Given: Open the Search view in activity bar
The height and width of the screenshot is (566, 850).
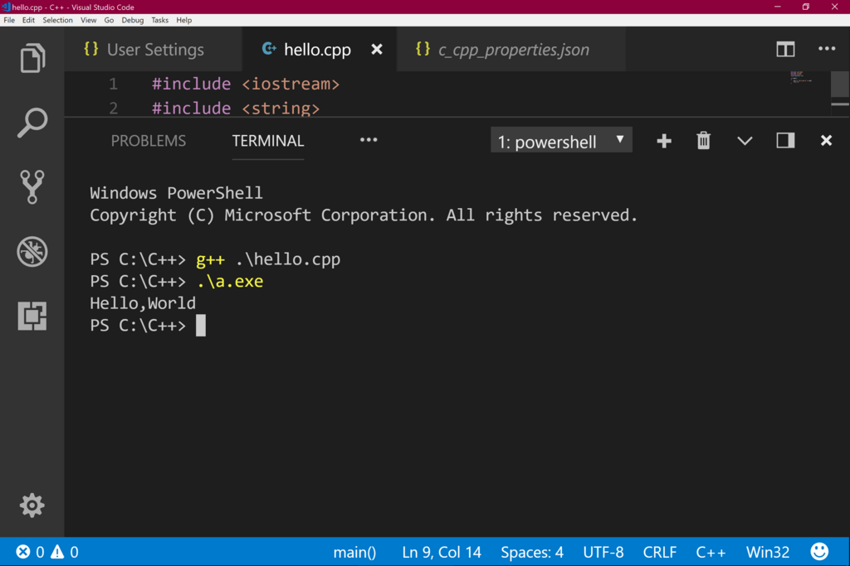Looking at the screenshot, I should pyautogui.click(x=32, y=123).
